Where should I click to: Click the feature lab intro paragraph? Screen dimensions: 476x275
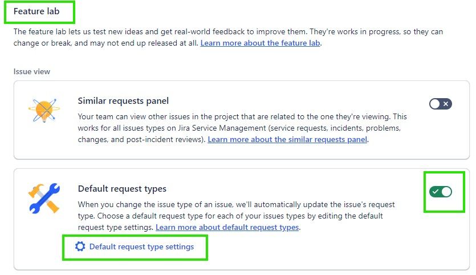pos(228,38)
